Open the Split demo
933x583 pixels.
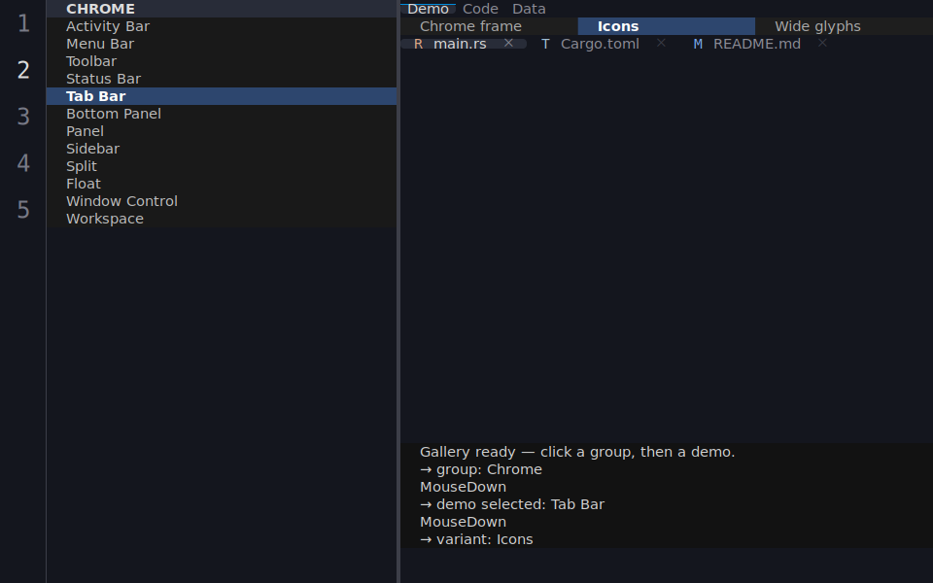click(x=222, y=166)
